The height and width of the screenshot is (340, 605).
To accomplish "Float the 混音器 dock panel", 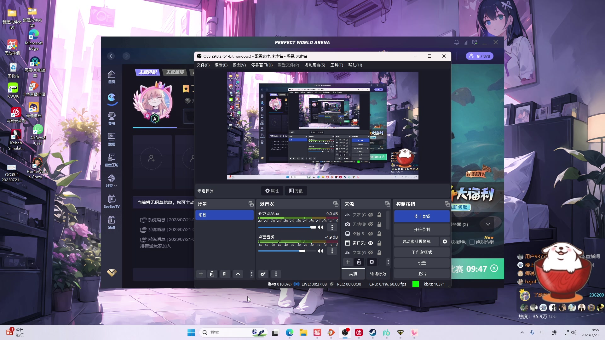I will [x=336, y=204].
